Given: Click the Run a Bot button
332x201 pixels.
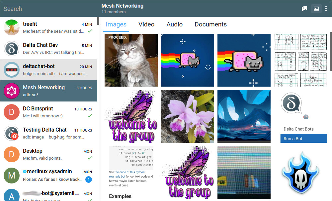Looking at the screenshot, I should tap(303, 138).
